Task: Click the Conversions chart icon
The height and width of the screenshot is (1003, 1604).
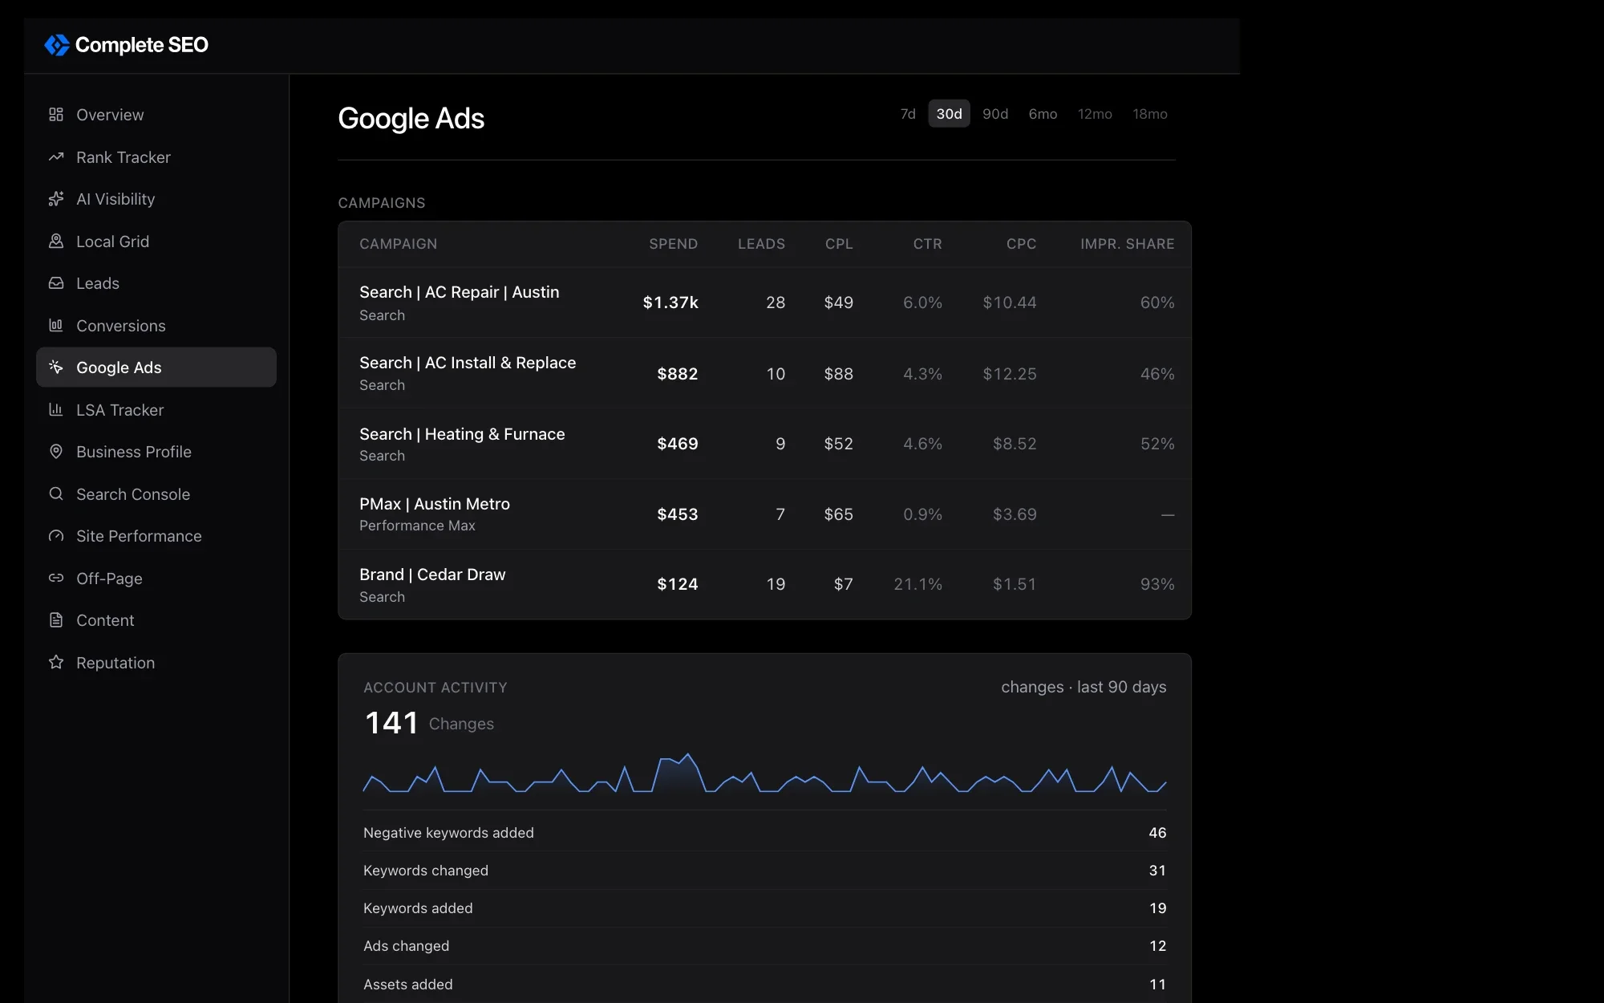Action: (56, 326)
